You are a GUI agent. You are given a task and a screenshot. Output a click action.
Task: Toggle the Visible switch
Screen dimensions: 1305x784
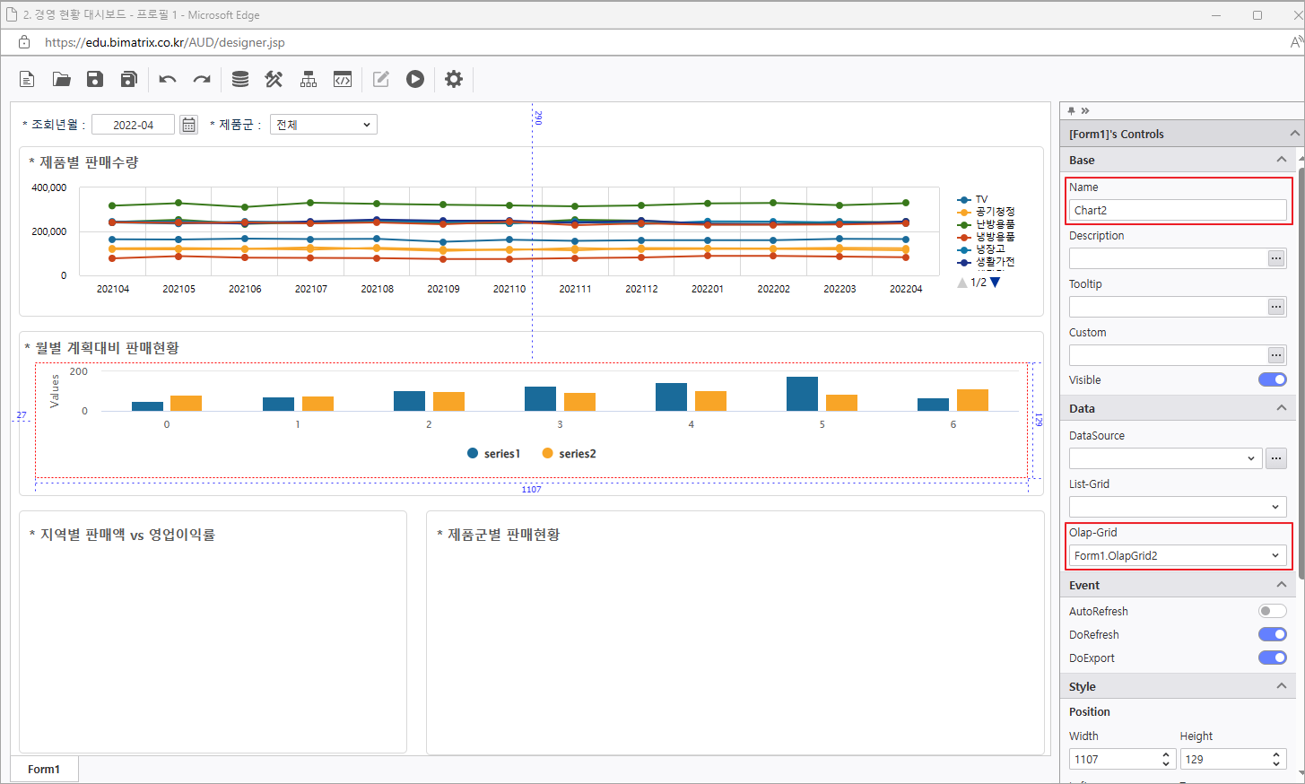tap(1272, 379)
